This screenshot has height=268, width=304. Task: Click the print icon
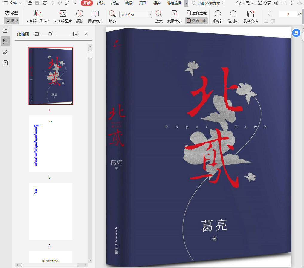click(45, 3)
